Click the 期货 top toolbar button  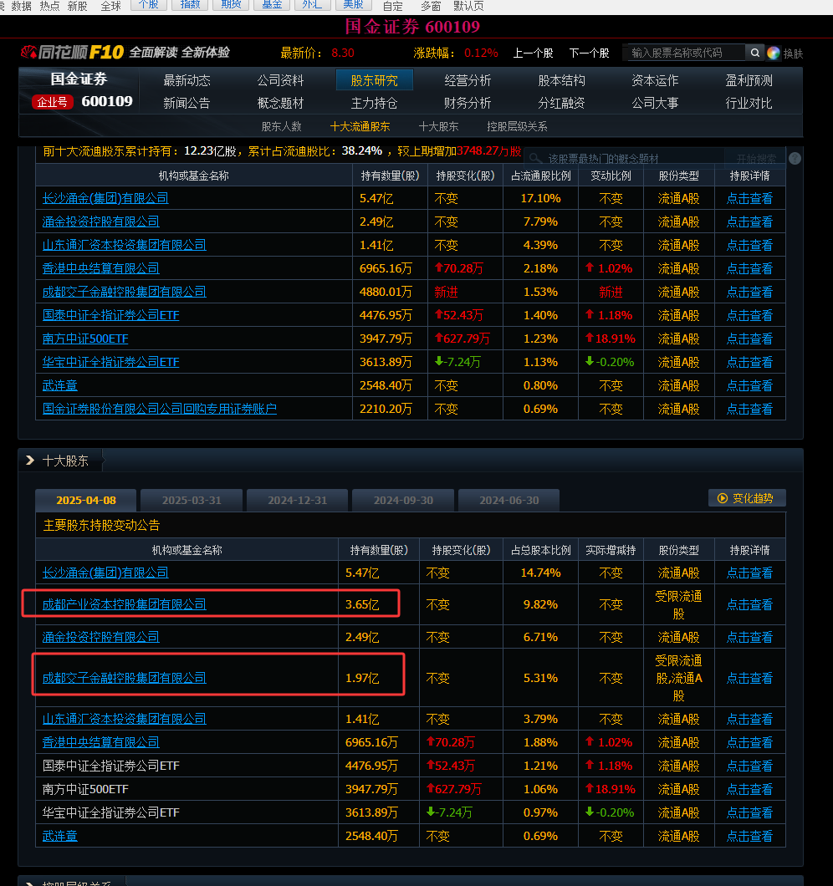pos(231,4)
